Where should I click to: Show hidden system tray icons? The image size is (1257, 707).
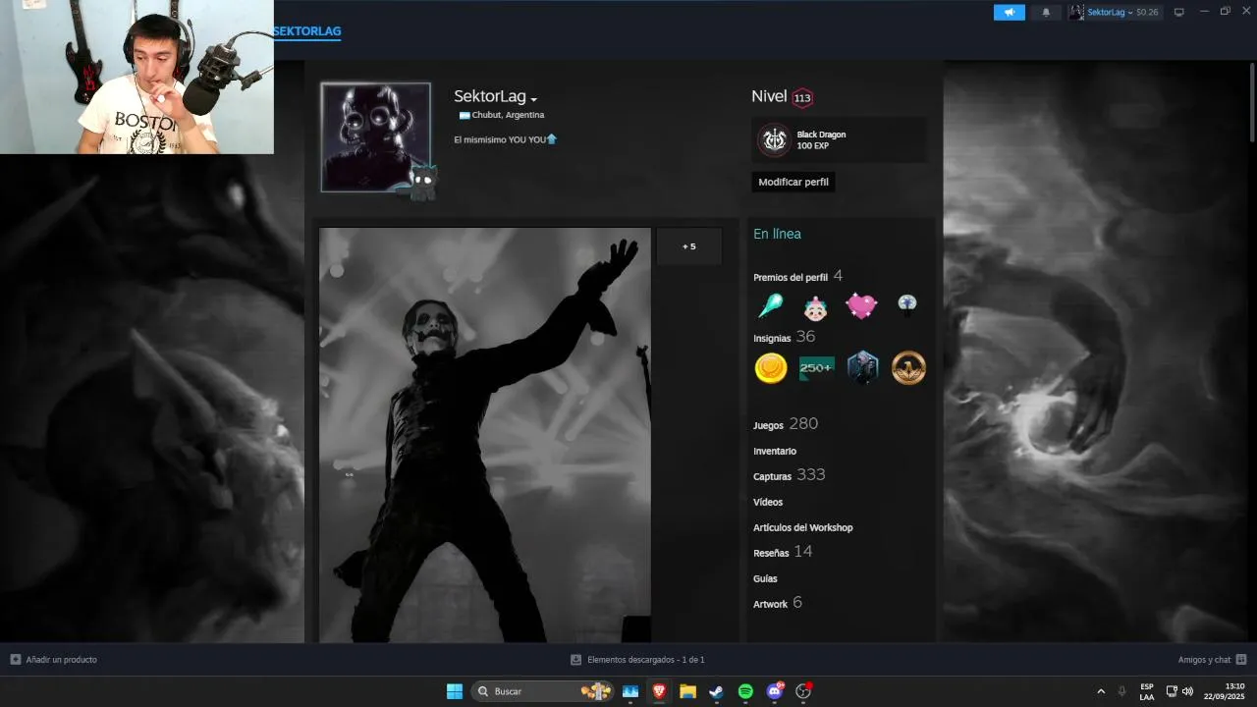point(1101,691)
